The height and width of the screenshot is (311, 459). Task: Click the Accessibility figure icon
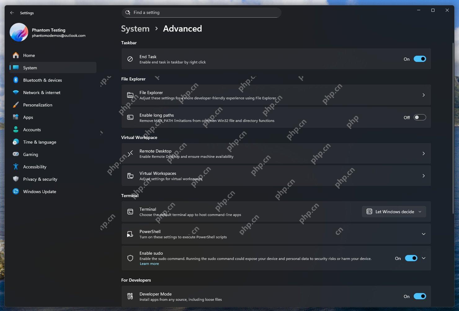coord(16,167)
